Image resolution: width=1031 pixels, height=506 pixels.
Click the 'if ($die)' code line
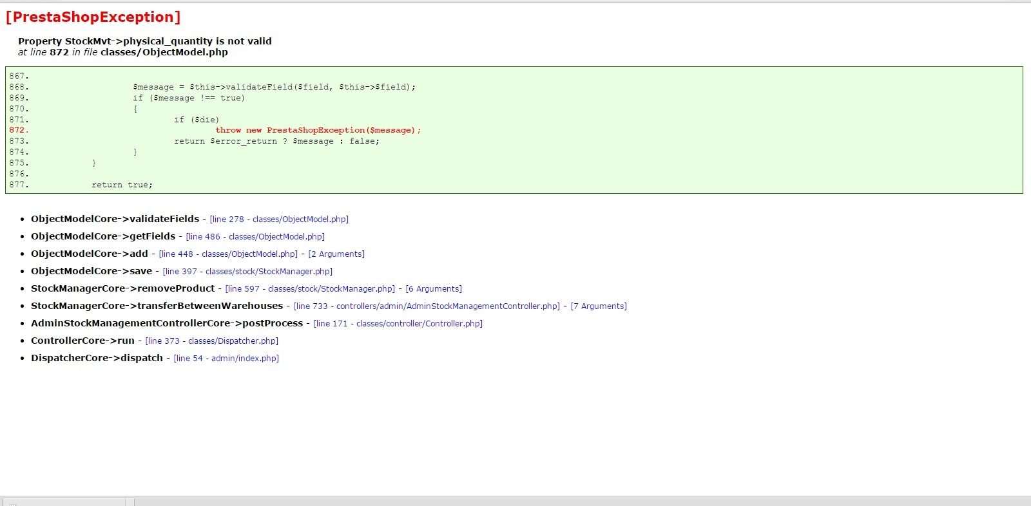197,120
